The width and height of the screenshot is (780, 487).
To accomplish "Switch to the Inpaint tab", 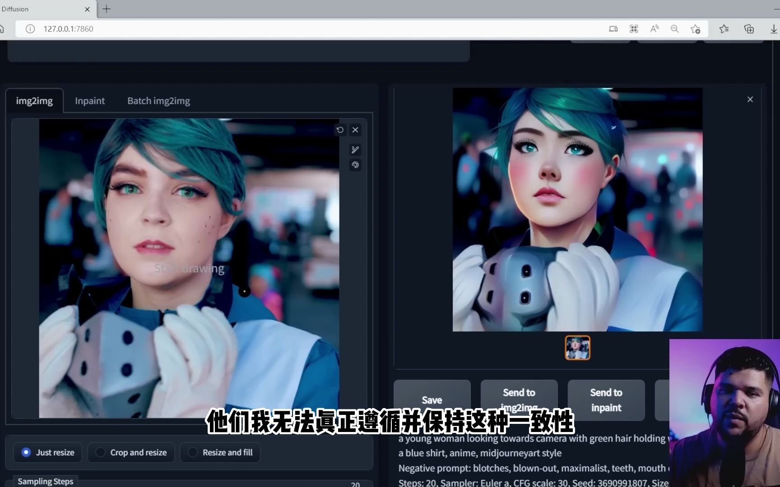I will click(x=89, y=101).
